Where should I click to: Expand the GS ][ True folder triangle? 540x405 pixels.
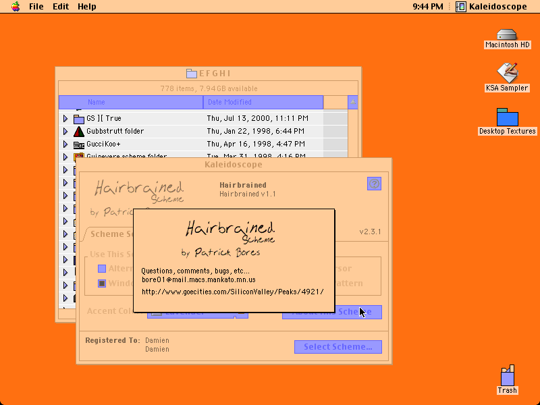65,119
